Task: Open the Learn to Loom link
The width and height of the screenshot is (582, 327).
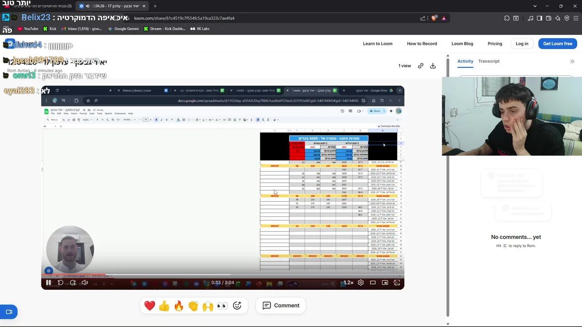Action: (x=377, y=44)
